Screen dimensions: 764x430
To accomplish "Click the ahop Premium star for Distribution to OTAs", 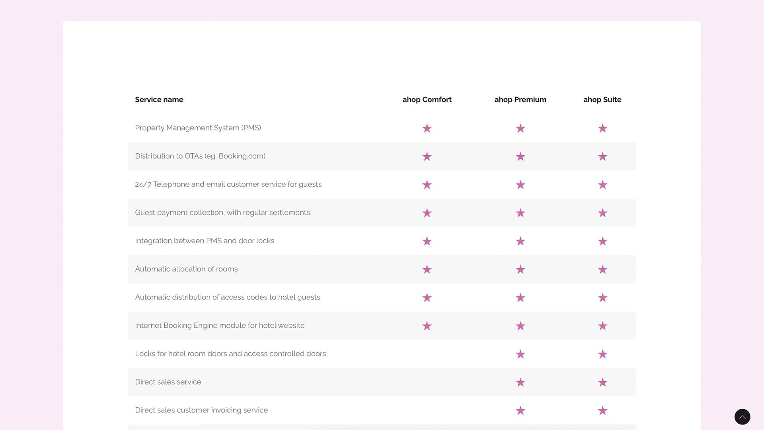I will tap(520, 156).
